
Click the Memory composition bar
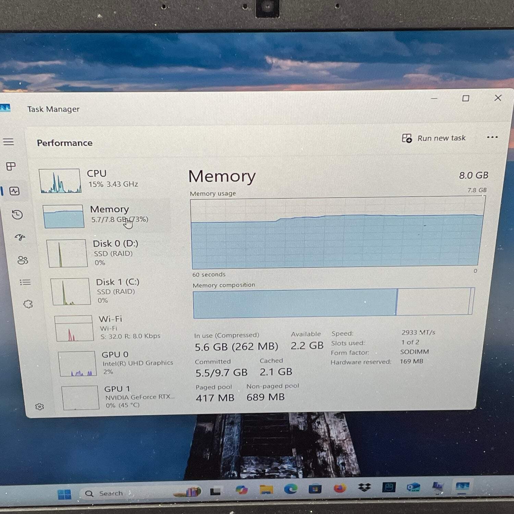coord(333,302)
